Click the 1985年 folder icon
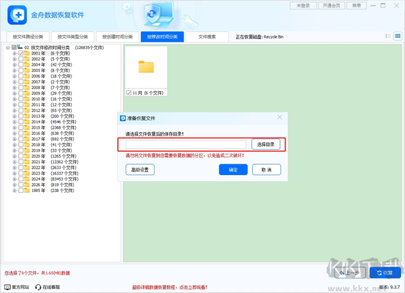Screen dimensions: 405x293 [27, 191]
